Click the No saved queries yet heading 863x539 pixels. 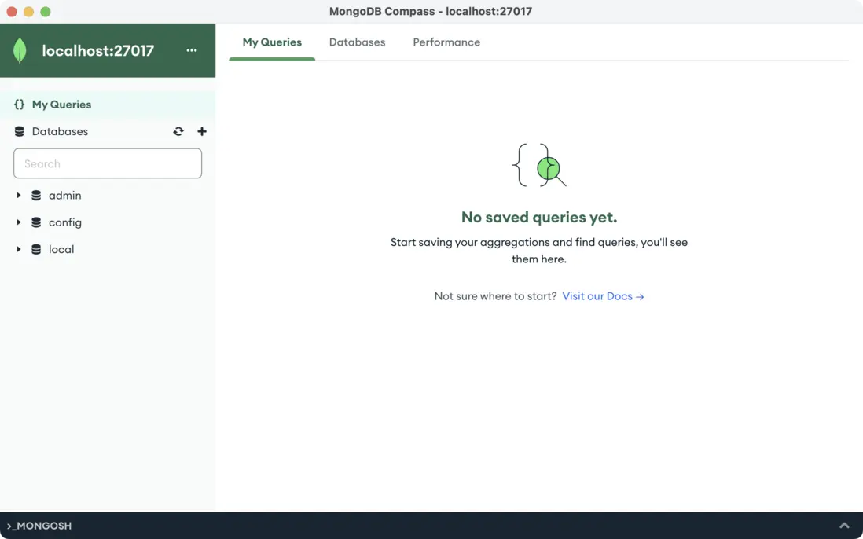539,217
